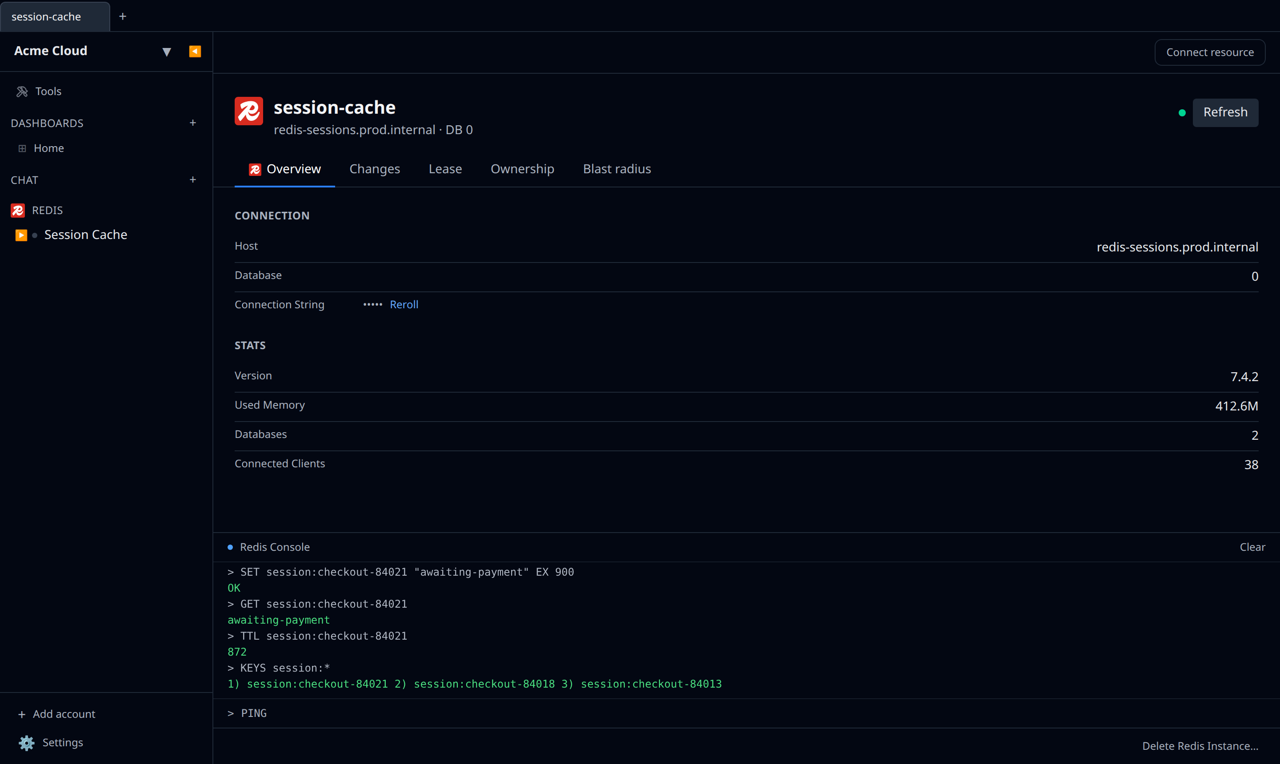The width and height of the screenshot is (1280, 764).
Task: Refresh the session-cache resource
Action: tap(1225, 112)
